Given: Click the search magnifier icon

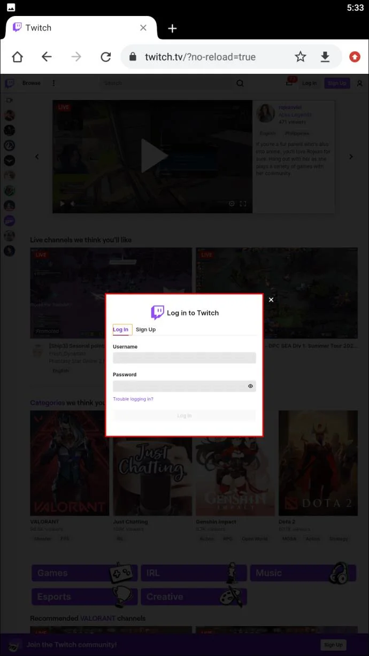Looking at the screenshot, I should 240,83.
